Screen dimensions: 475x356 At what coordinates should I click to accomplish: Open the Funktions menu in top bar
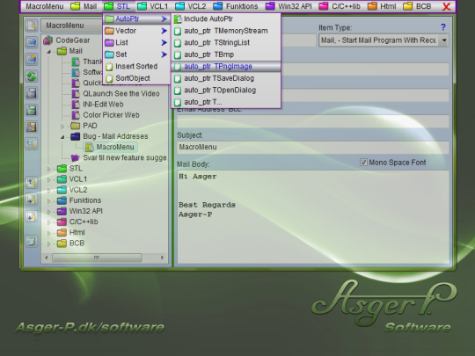coord(236,6)
